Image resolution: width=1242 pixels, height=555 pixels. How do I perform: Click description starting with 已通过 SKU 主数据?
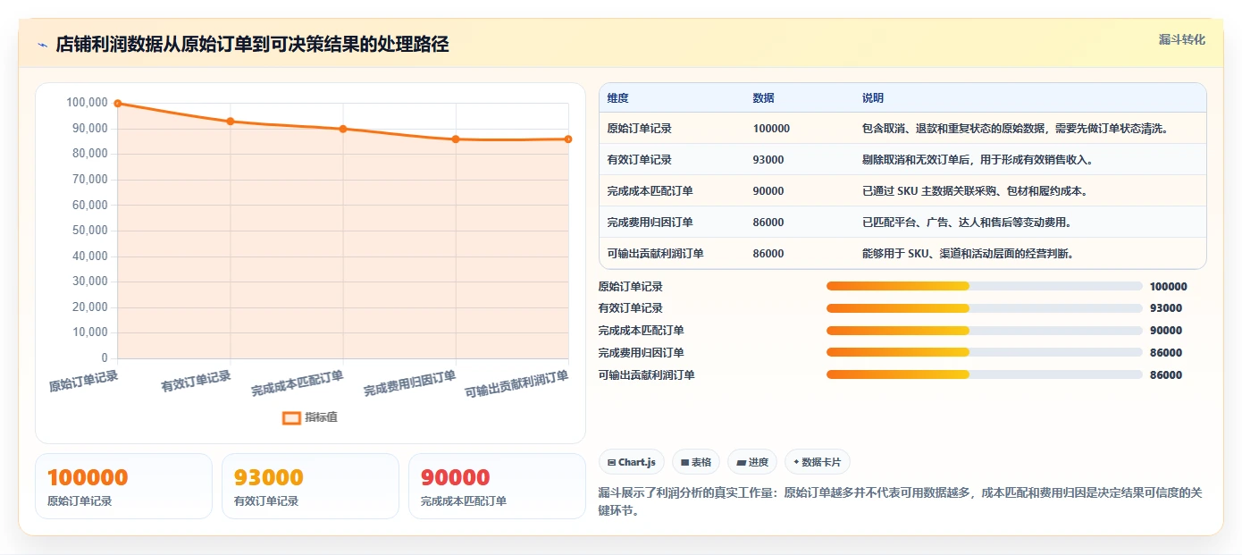[974, 191]
